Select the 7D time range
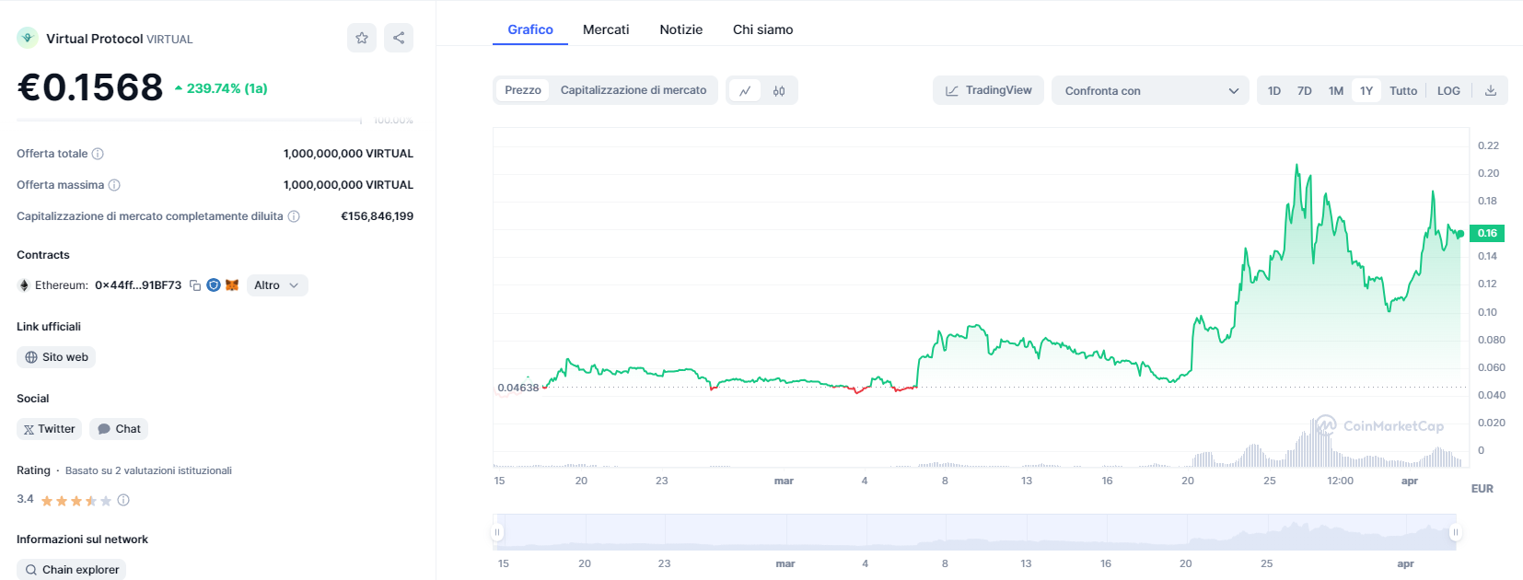Image resolution: width=1523 pixels, height=580 pixels. 1304,90
